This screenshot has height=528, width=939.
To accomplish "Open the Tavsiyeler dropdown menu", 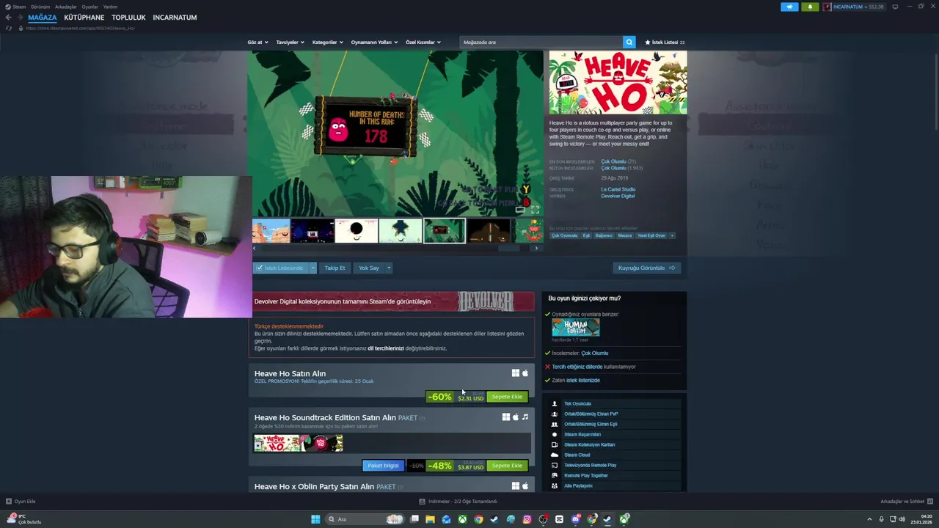I will pyautogui.click(x=290, y=42).
